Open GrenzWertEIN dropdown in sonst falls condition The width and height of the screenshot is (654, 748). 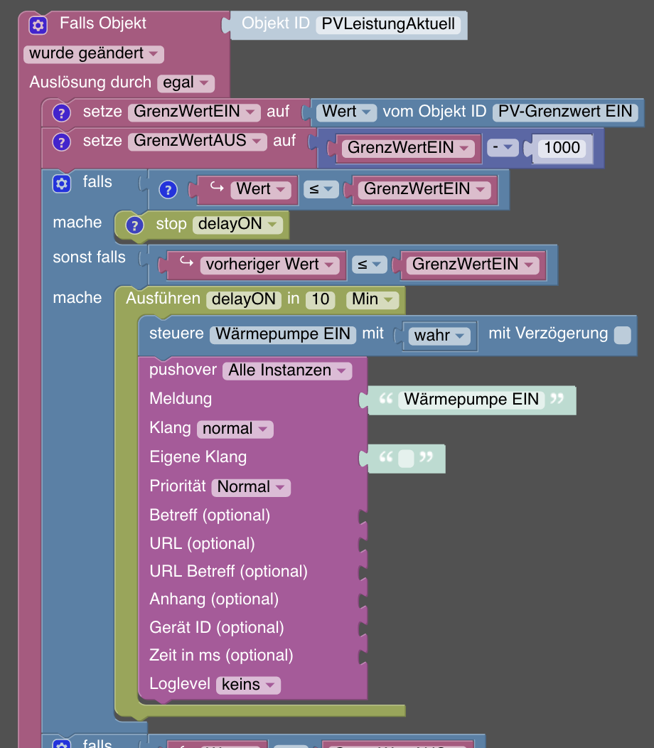coord(473,265)
